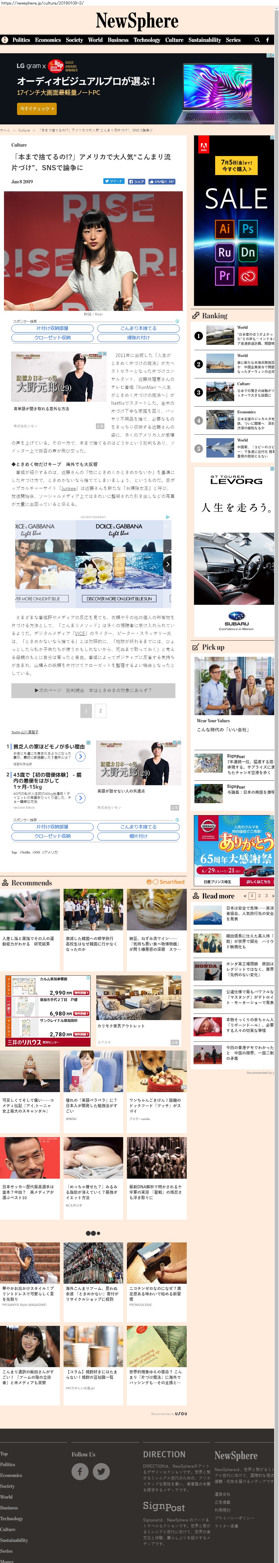Open the World section in top navigation
279x1563 pixels.
(95, 40)
